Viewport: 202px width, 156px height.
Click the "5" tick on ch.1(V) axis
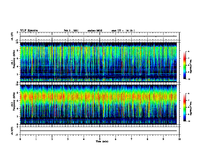[18, 33]
